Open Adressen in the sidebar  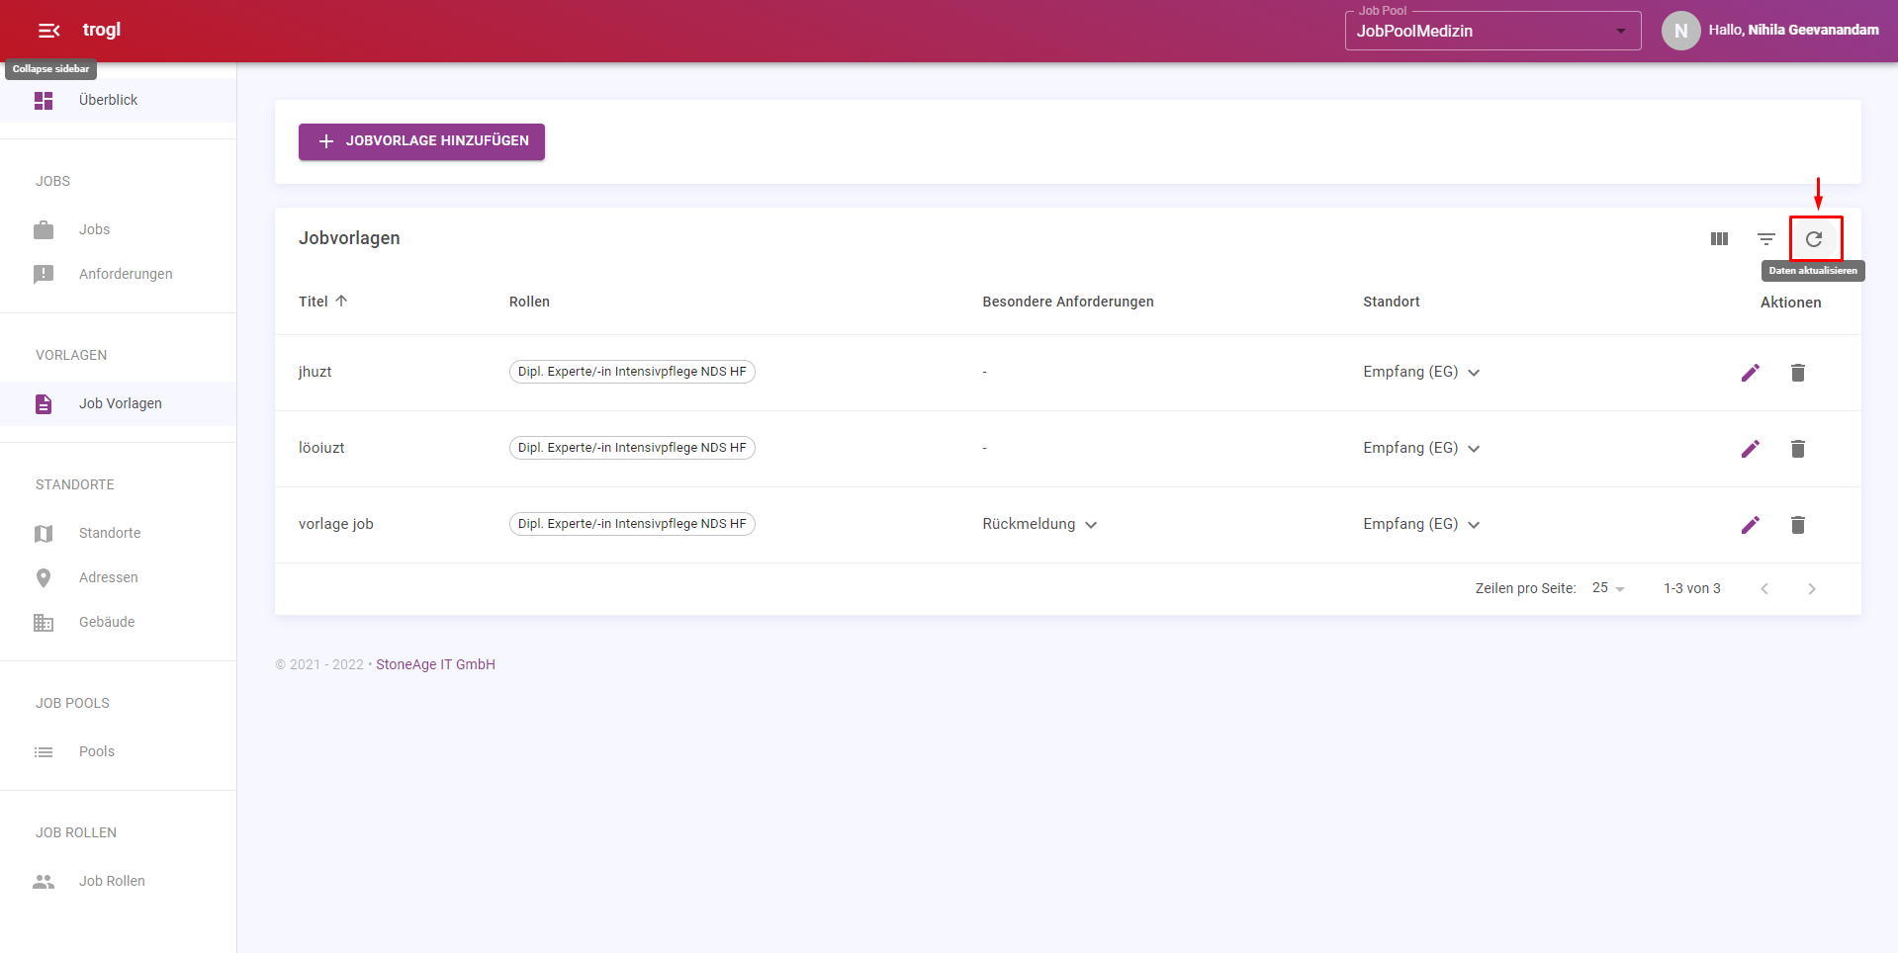tap(118, 577)
